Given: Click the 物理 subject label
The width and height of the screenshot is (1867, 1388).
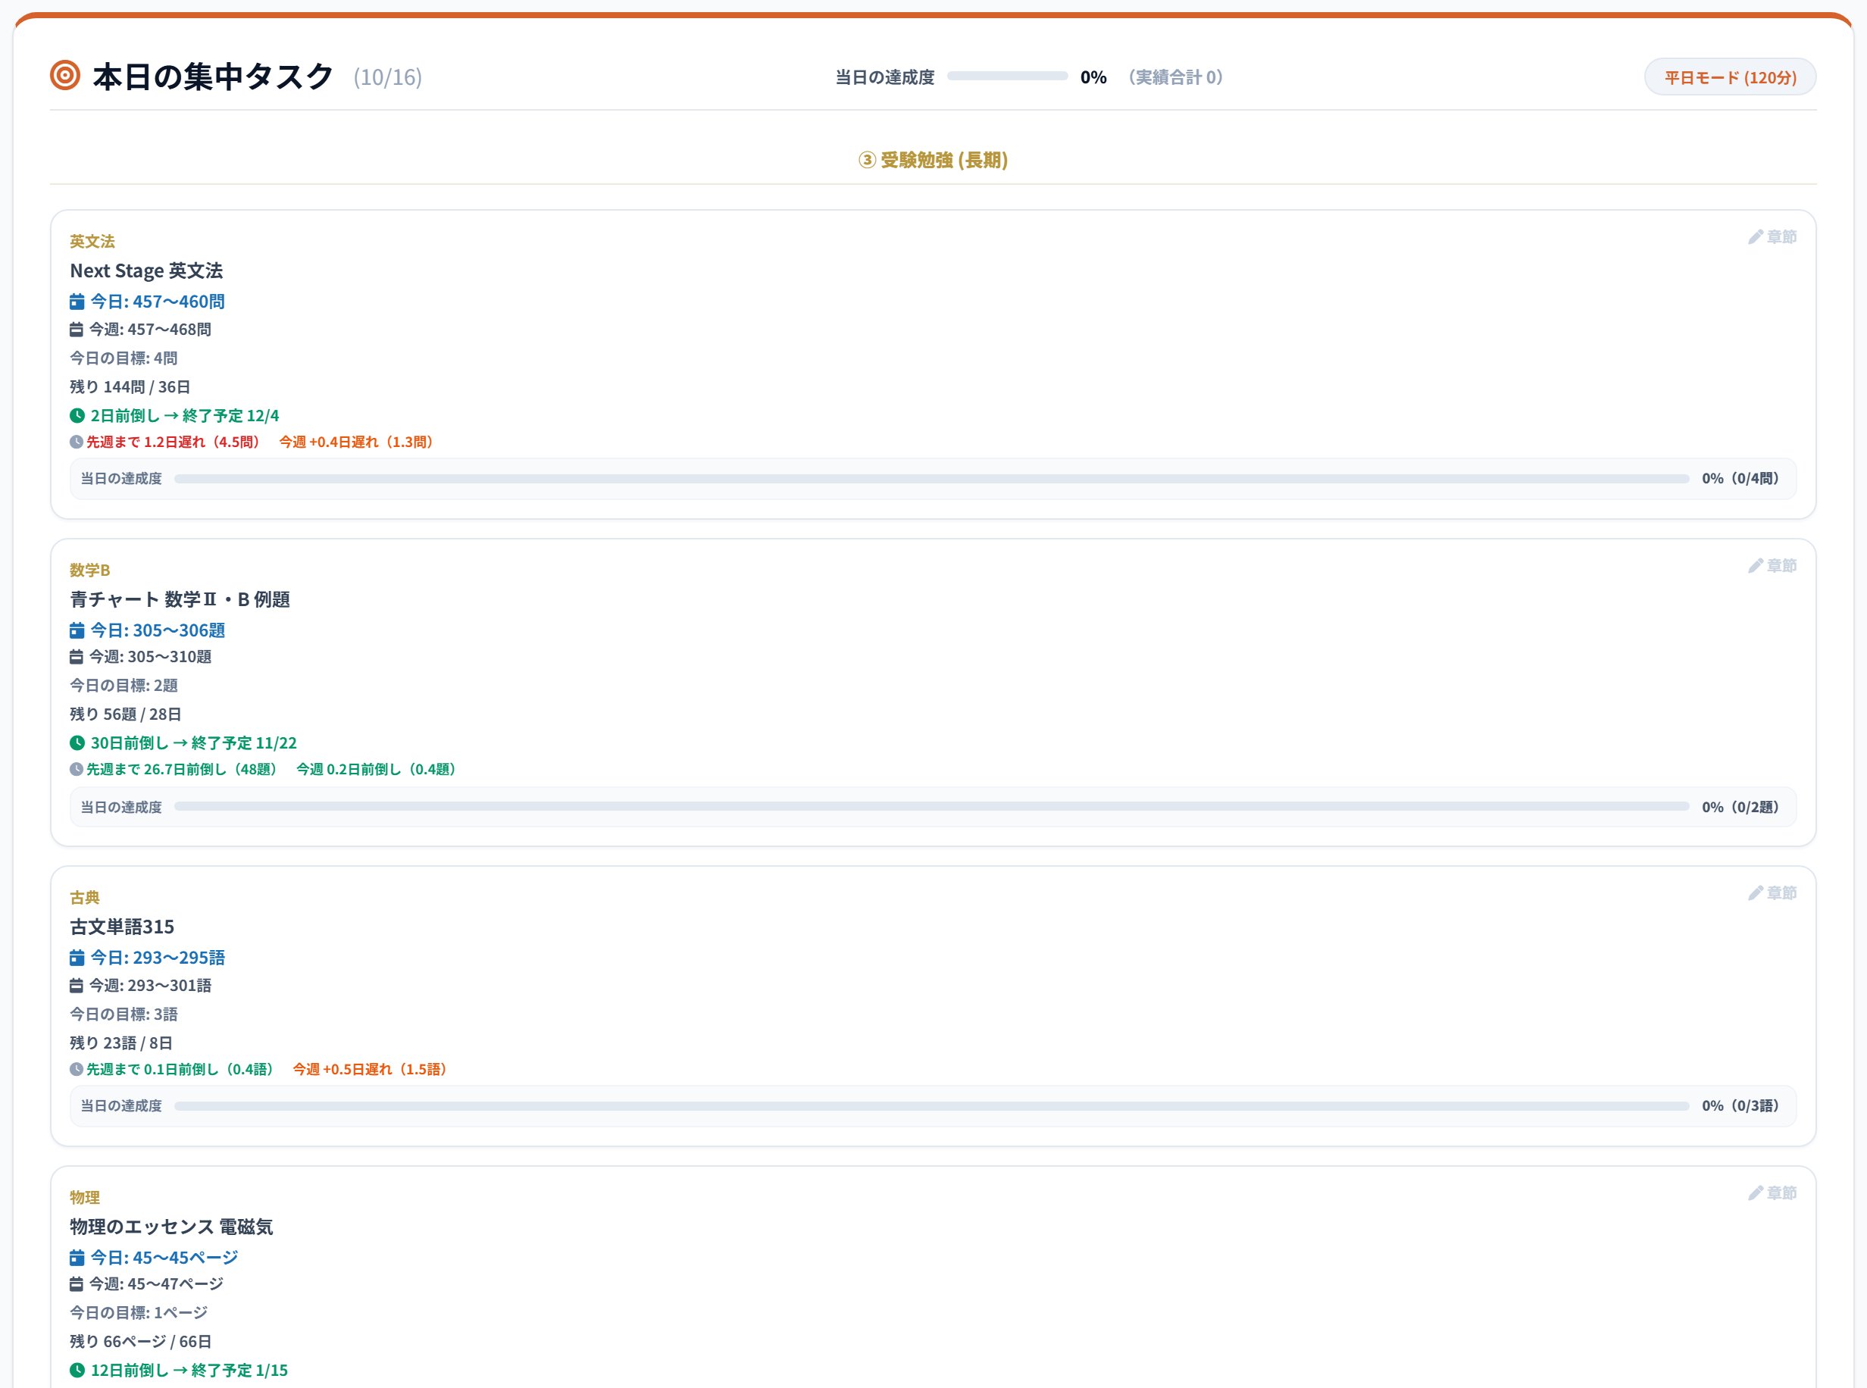Looking at the screenshot, I should click(84, 1197).
